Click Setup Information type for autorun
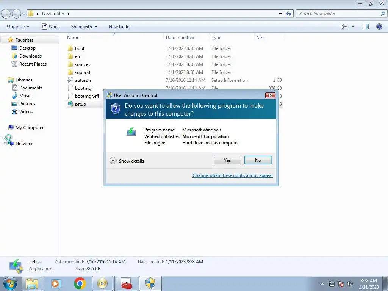Screen dimensions: 388x291 pyautogui.click(x=229, y=80)
